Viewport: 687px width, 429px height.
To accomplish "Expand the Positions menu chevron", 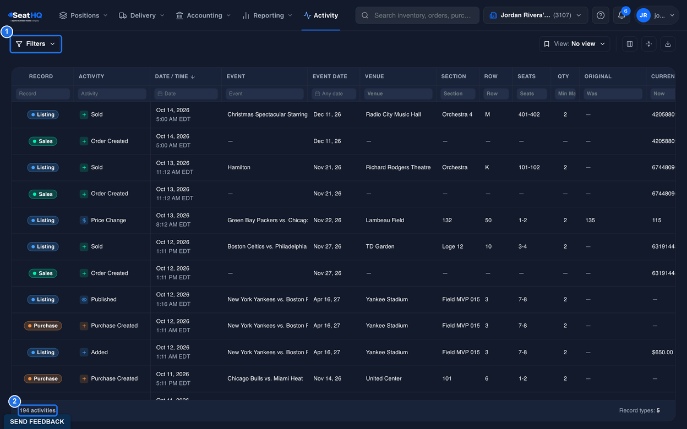I will [x=105, y=15].
